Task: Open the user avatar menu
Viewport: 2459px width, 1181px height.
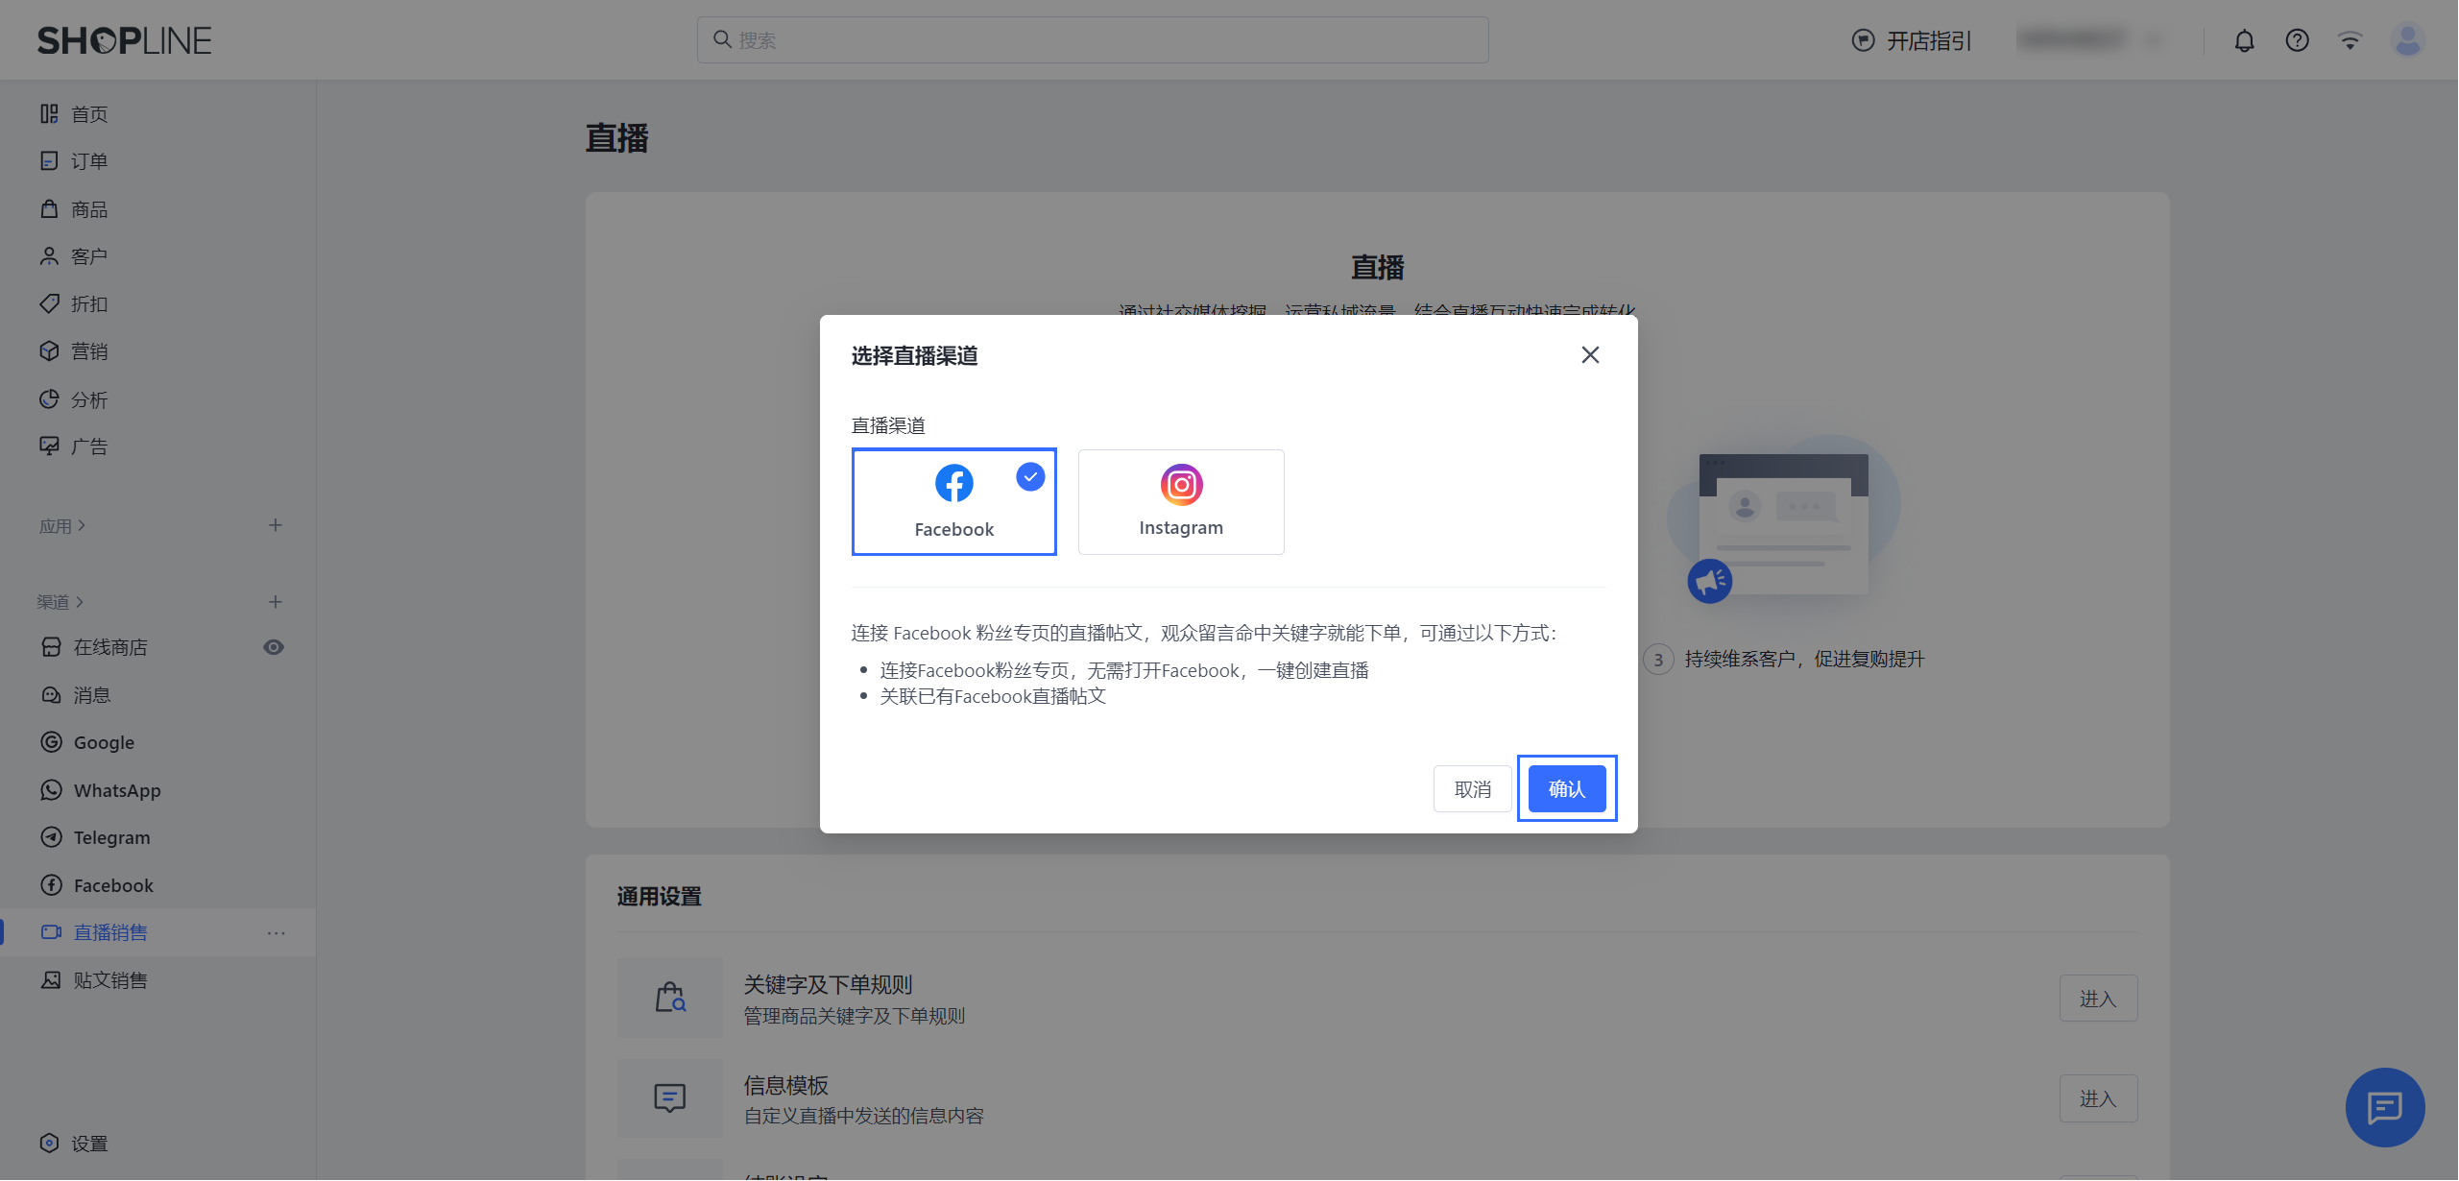Action: pos(2407,40)
